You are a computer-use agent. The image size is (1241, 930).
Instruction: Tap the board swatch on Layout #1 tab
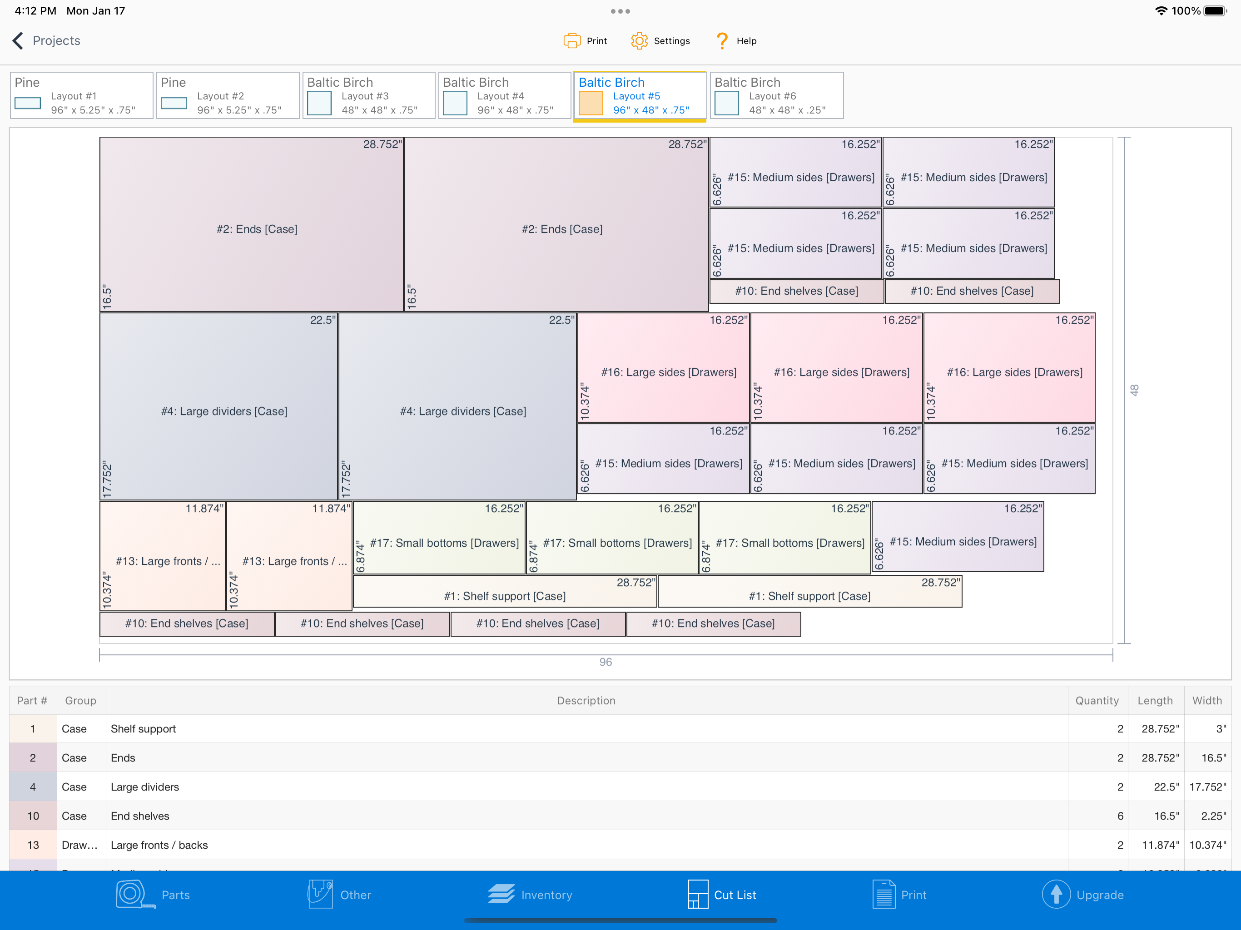pyautogui.click(x=28, y=103)
